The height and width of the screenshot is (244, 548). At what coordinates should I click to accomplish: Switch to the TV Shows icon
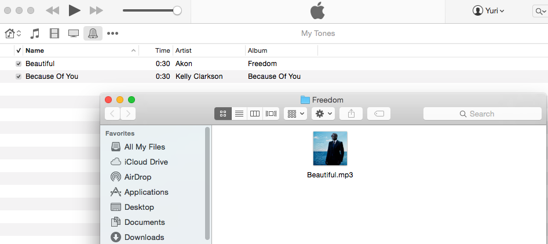pos(74,34)
